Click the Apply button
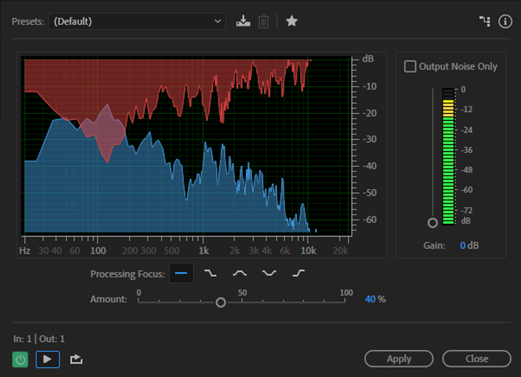The image size is (521, 377). tap(399, 359)
